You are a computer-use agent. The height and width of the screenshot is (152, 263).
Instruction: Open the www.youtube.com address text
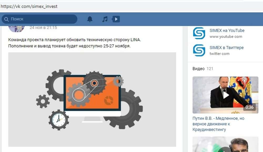[226, 37]
